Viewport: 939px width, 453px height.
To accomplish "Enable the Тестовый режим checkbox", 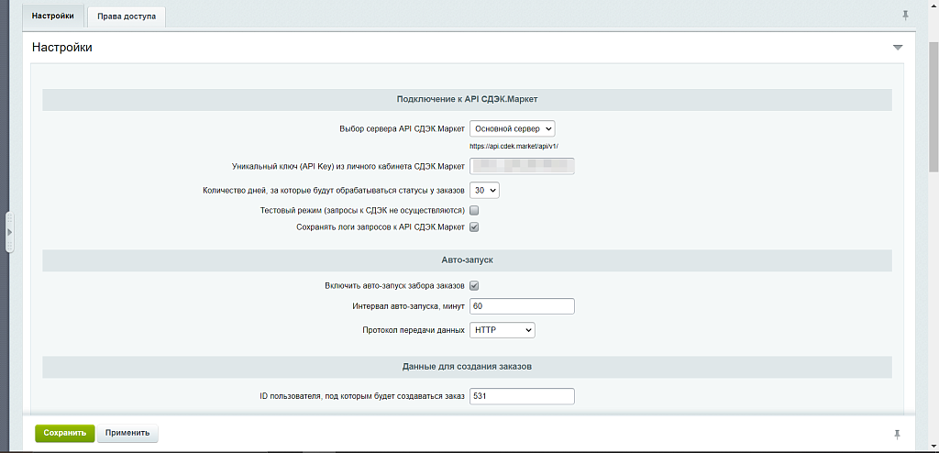I will coord(474,211).
